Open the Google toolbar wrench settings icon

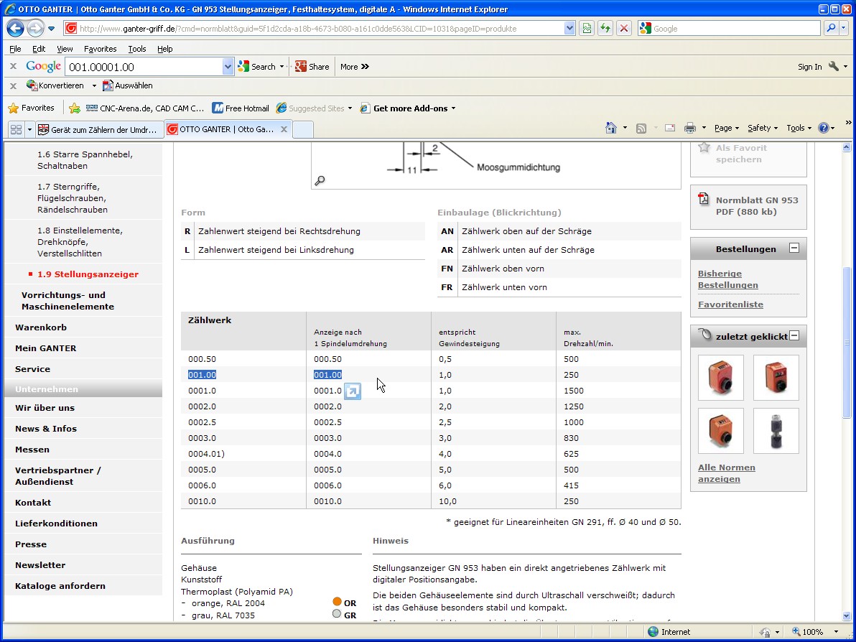(x=833, y=67)
